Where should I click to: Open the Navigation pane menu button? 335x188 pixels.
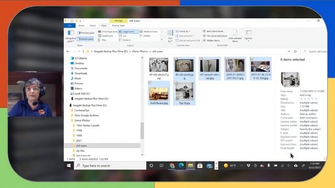(71, 36)
